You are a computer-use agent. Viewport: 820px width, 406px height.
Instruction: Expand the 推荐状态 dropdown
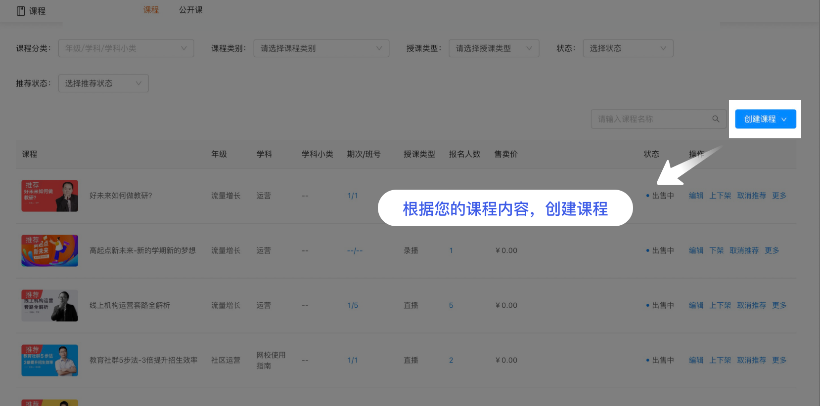tap(103, 83)
